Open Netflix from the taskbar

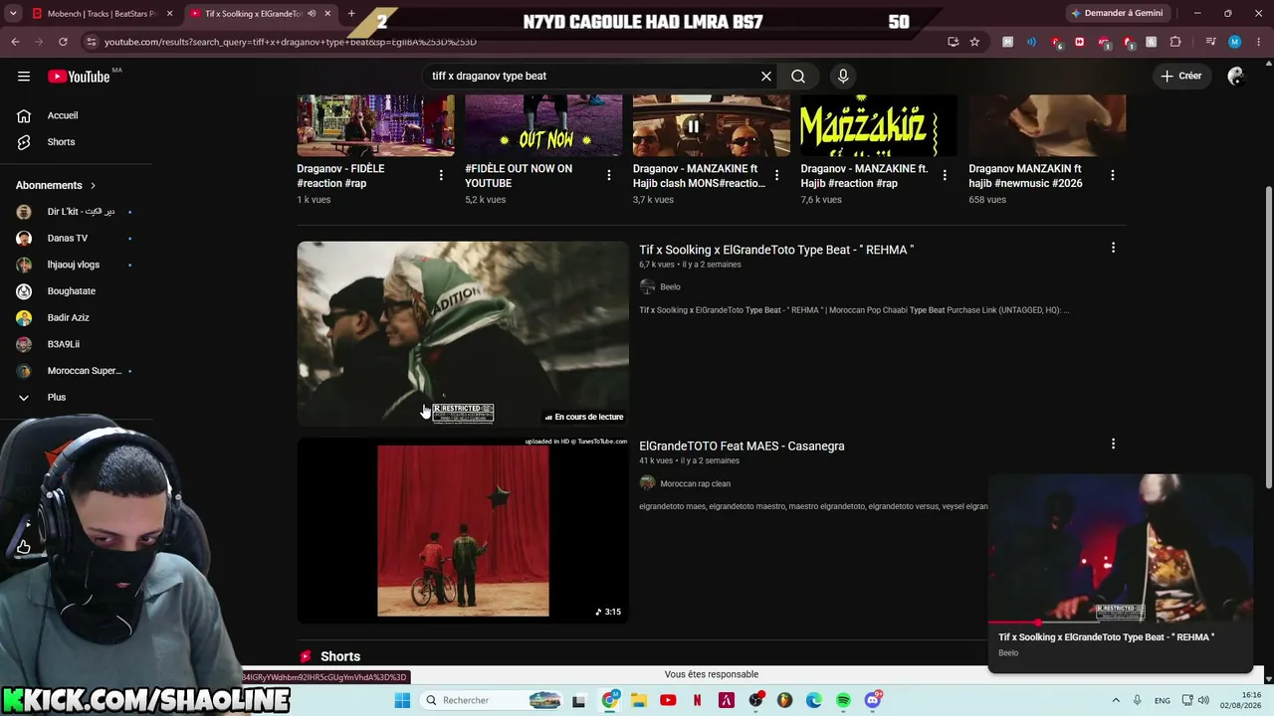pos(698,700)
